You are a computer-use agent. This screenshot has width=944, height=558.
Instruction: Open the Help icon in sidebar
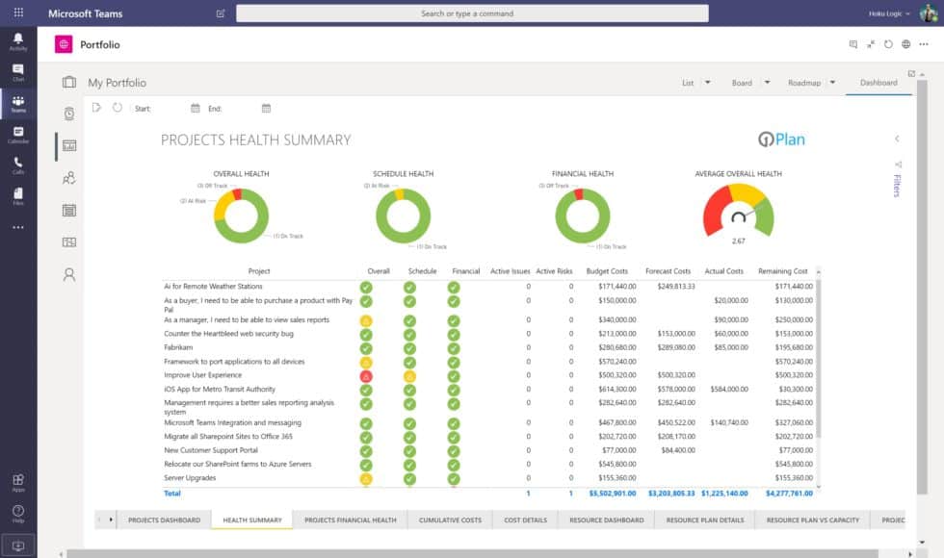click(18, 513)
